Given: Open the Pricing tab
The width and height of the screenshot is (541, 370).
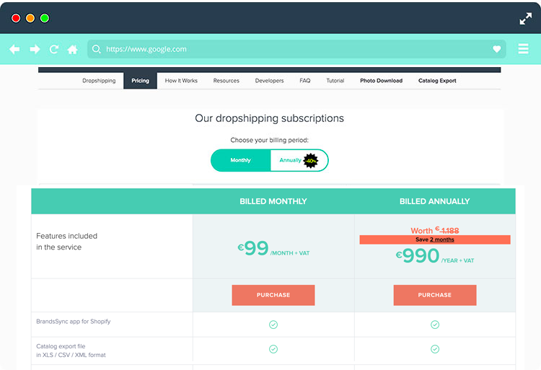Looking at the screenshot, I should [140, 81].
